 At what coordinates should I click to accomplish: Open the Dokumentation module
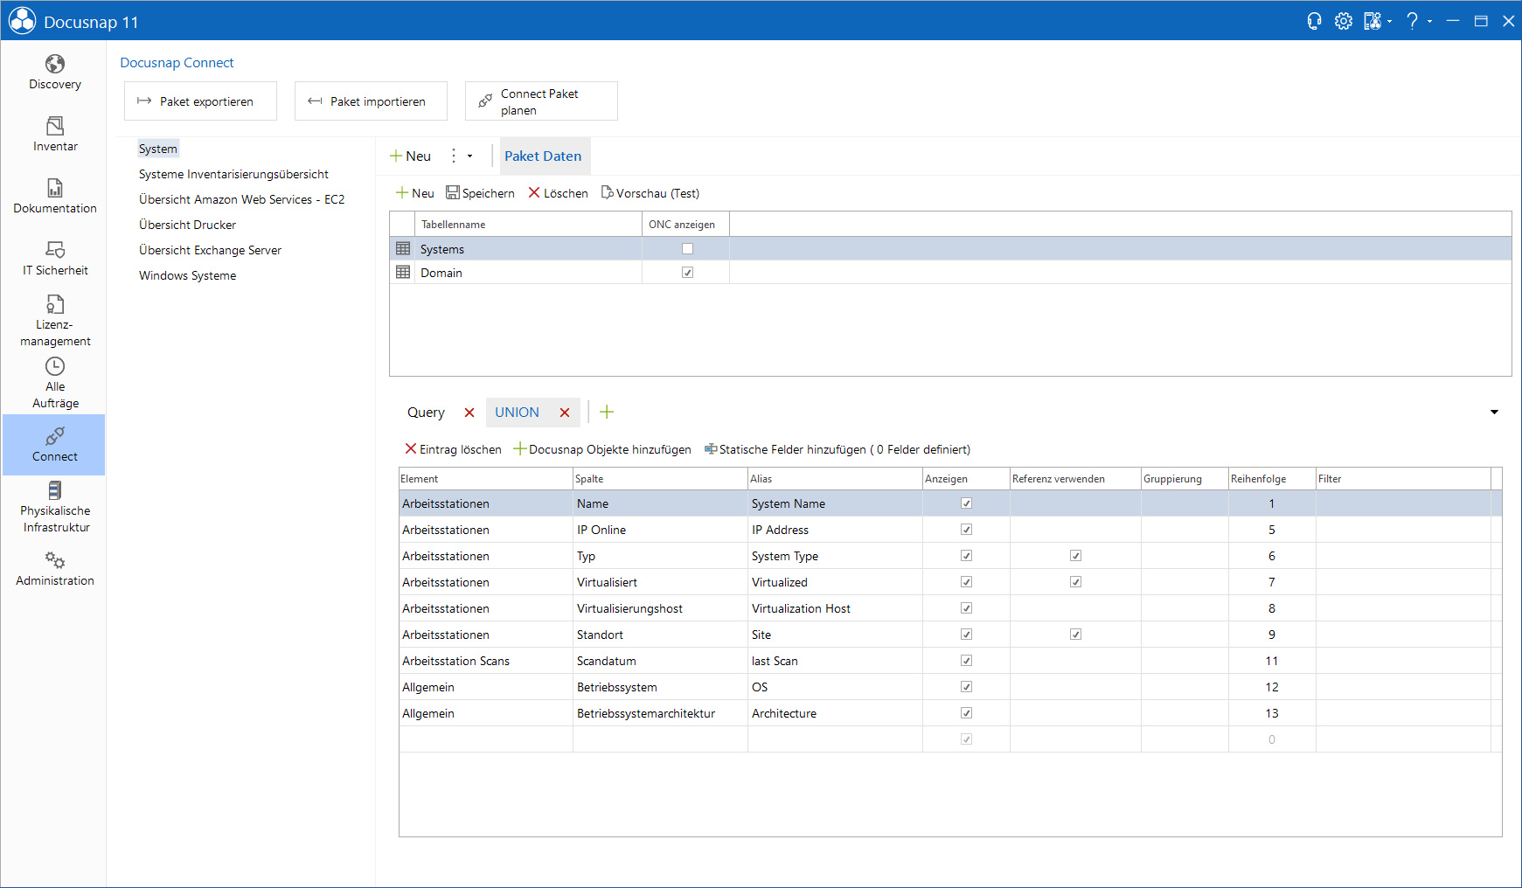click(x=54, y=197)
